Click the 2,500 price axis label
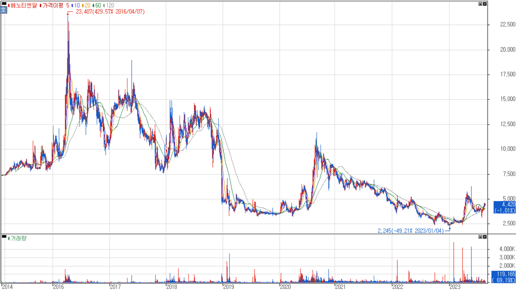Viewport: 516px width, 290px height. pyautogui.click(x=509, y=223)
